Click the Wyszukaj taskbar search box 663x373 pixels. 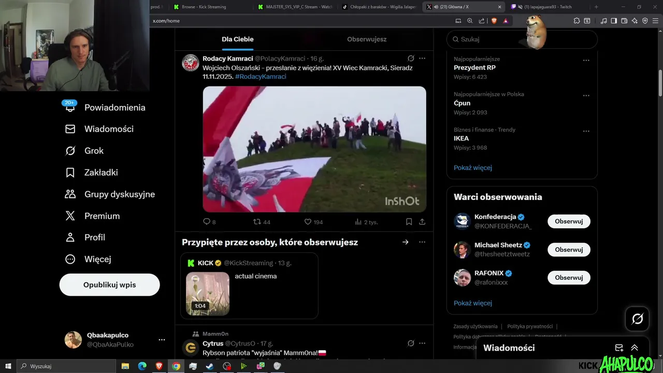[x=66, y=366]
